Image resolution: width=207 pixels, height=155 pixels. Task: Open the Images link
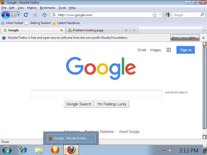[156, 50]
